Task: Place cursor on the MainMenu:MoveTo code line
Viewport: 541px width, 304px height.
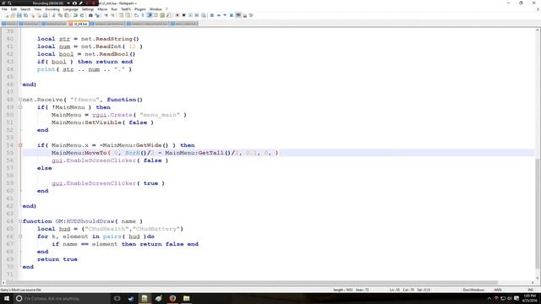Action: 165,153
